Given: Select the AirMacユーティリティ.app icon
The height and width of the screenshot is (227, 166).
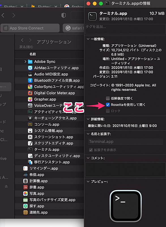Looking at the screenshot, I should click(30, 68).
